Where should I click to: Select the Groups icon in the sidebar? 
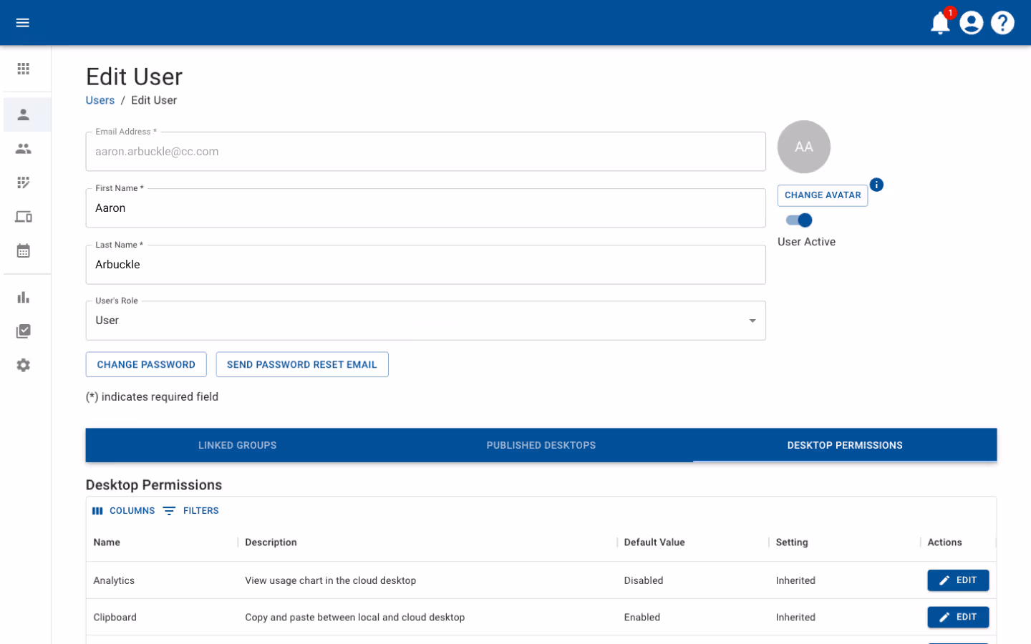click(23, 149)
